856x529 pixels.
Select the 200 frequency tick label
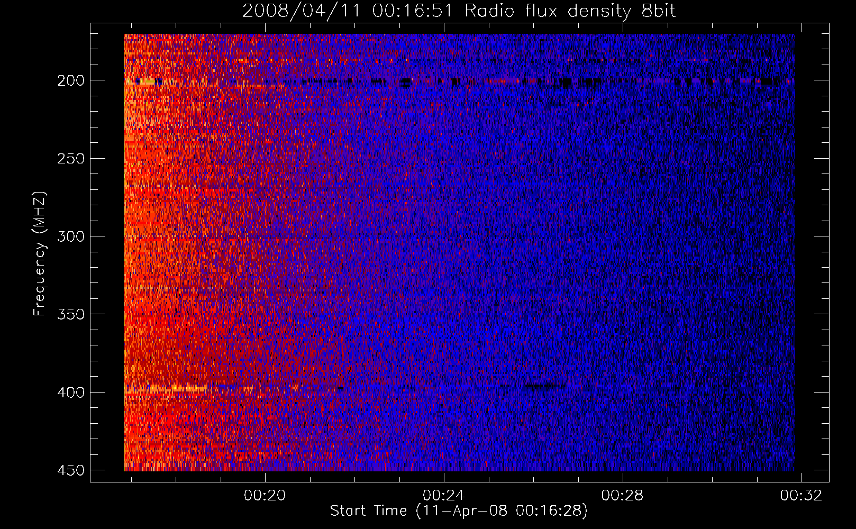71,80
